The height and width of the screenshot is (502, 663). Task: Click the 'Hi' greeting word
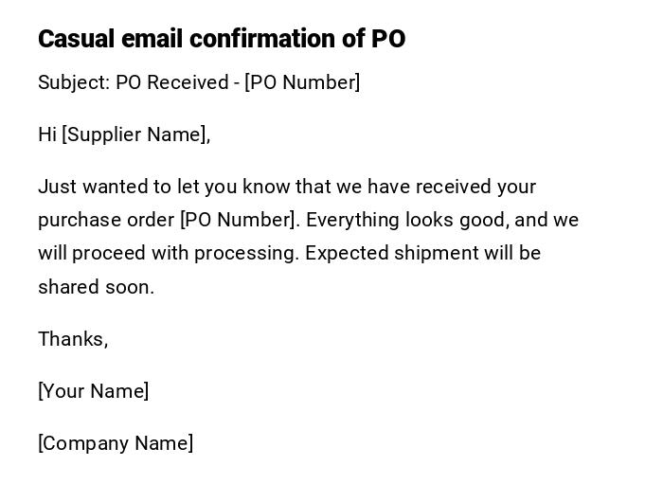[x=47, y=134]
